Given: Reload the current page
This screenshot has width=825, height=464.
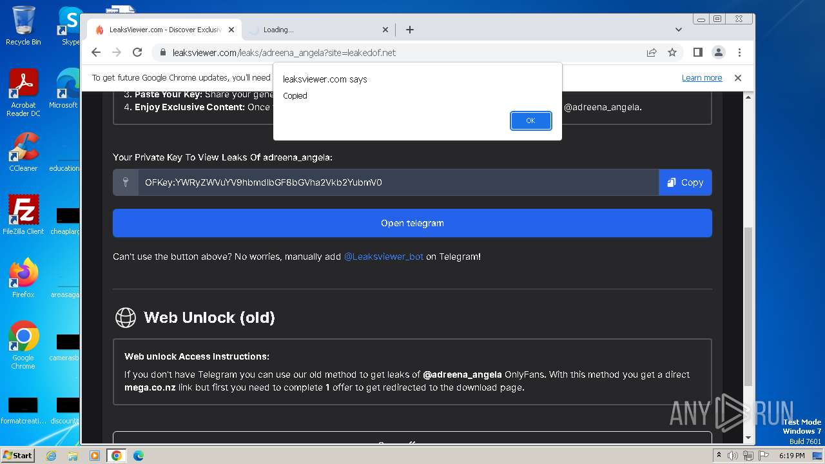Looking at the screenshot, I should (137, 52).
